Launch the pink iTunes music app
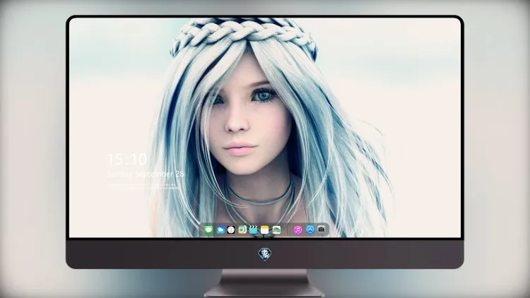Screen dimensions: 530x298 pyautogui.click(x=298, y=230)
